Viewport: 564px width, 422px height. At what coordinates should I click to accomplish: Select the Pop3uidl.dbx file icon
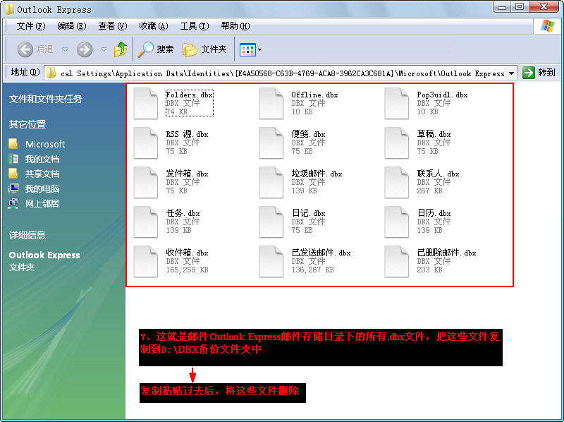click(x=397, y=103)
